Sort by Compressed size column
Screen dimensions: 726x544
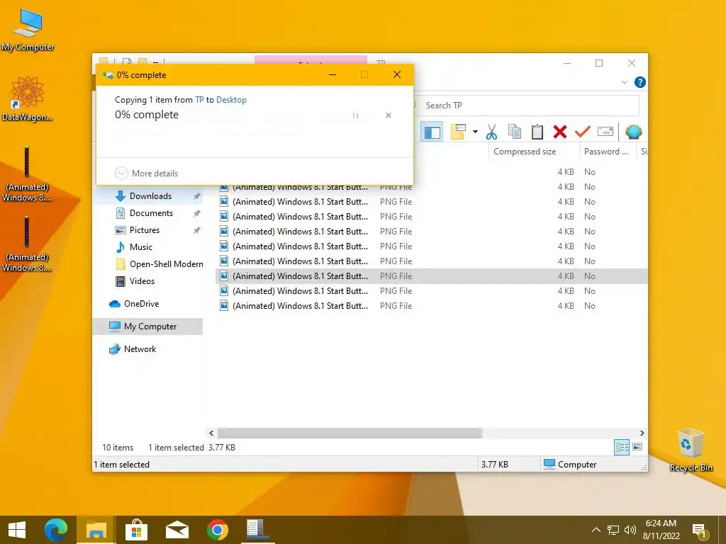click(535, 152)
